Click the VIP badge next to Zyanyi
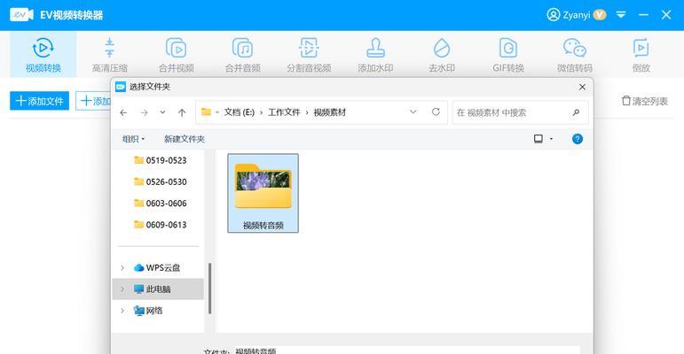The height and width of the screenshot is (354, 684). coord(600,15)
